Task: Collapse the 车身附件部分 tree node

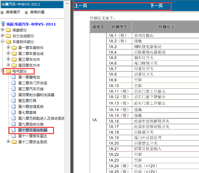Action: tap(2, 41)
